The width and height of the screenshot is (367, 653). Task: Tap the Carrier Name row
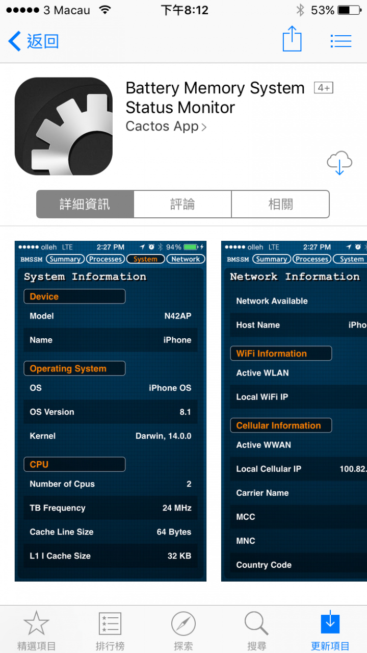pos(298,493)
